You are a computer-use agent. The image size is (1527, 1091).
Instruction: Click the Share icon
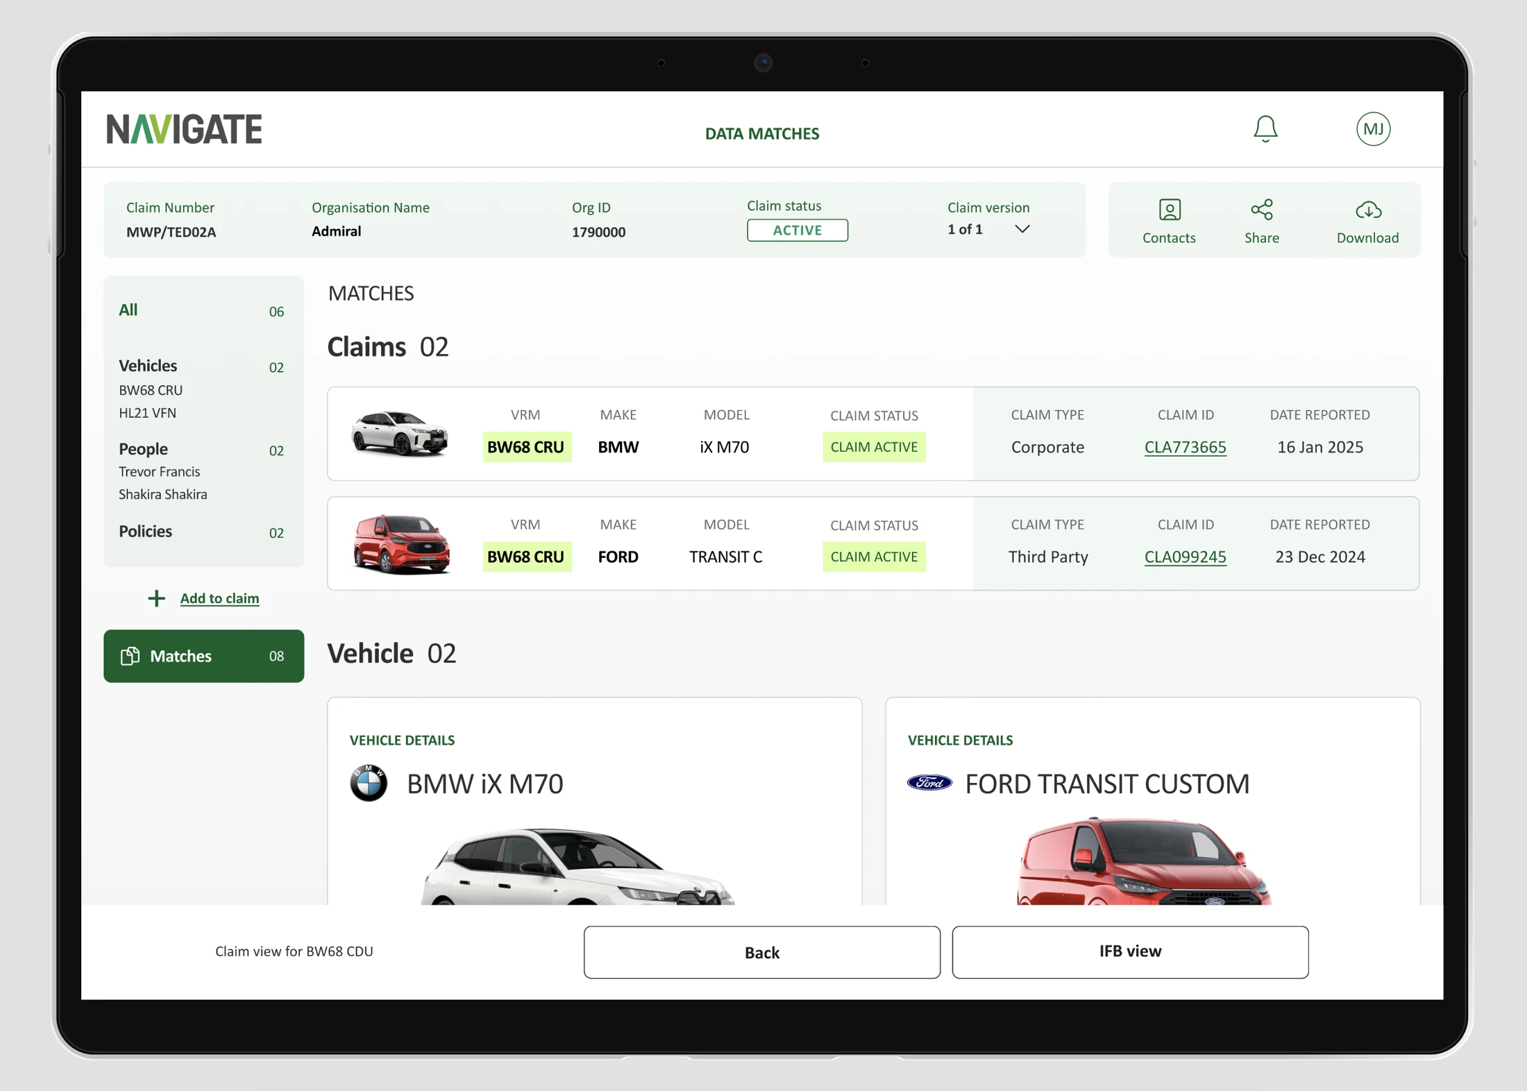coord(1261,210)
